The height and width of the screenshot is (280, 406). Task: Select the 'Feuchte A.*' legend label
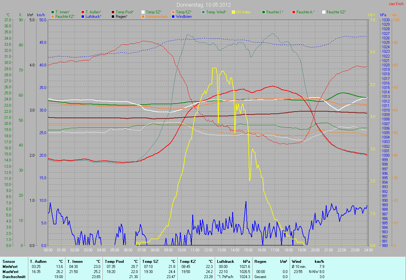coord(305,12)
